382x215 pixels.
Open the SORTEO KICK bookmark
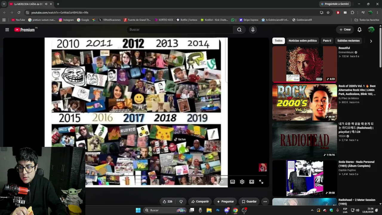coord(163,20)
